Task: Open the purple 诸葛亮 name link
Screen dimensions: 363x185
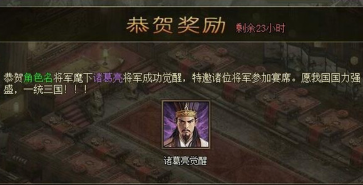Action: tap(108, 78)
